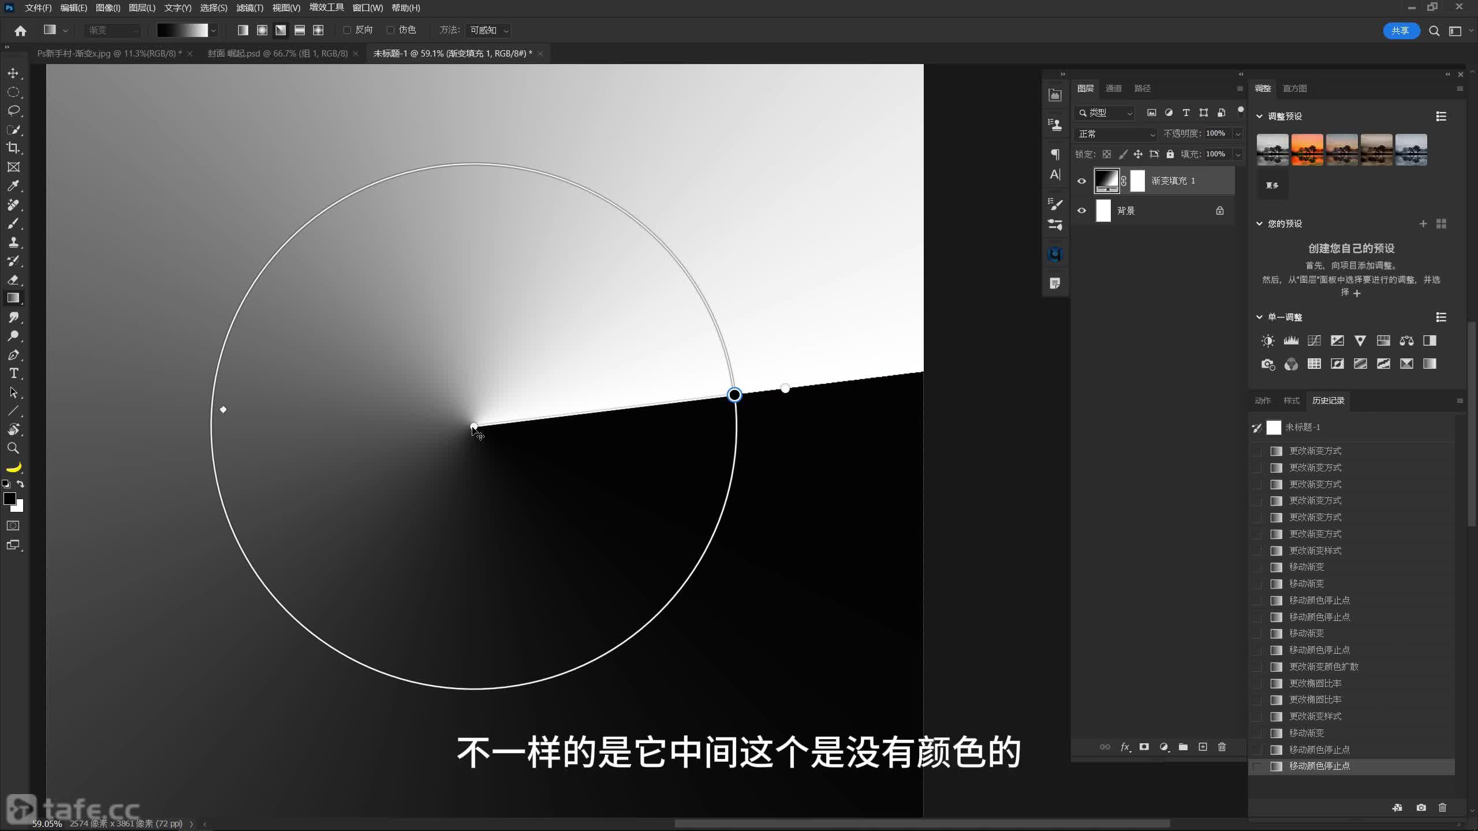Select the Type tool
This screenshot has height=831, width=1478.
point(14,373)
